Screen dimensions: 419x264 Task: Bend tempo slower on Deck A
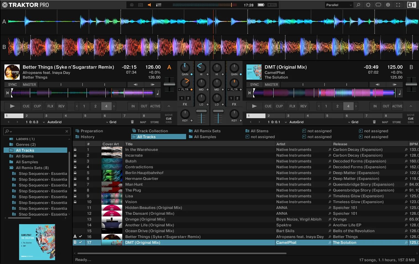click(x=136, y=84)
